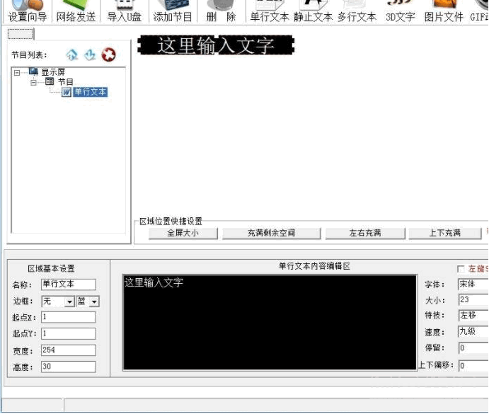Open the 边框 border style dropdown
489x414 pixels.
coord(70,301)
